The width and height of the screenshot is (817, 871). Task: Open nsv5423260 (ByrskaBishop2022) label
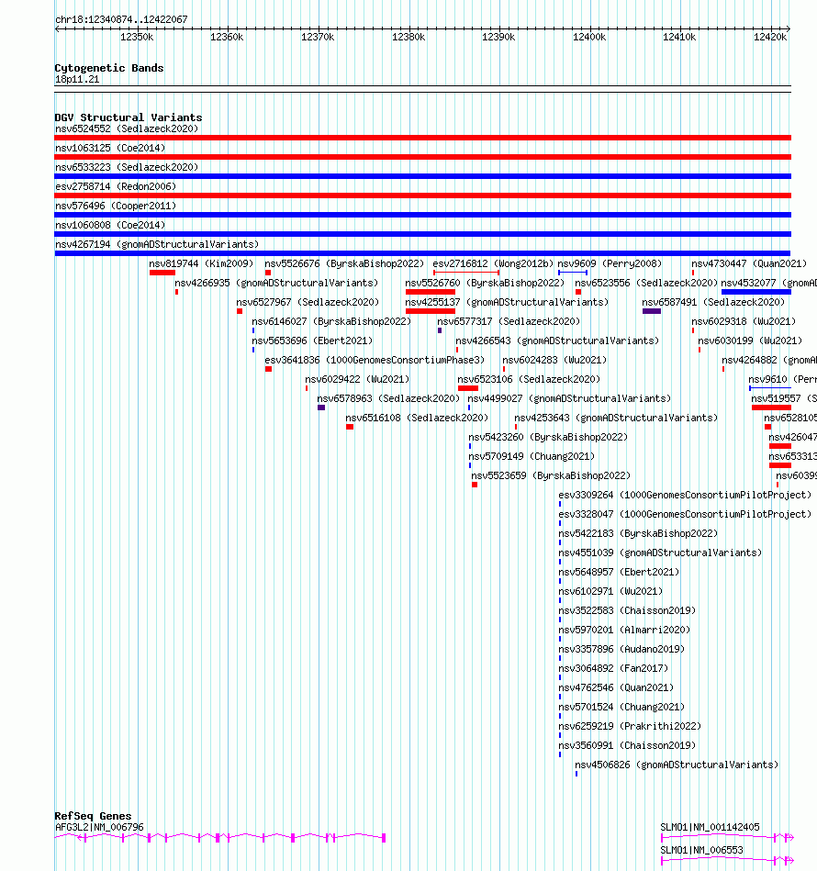click(x=548, y=437)
